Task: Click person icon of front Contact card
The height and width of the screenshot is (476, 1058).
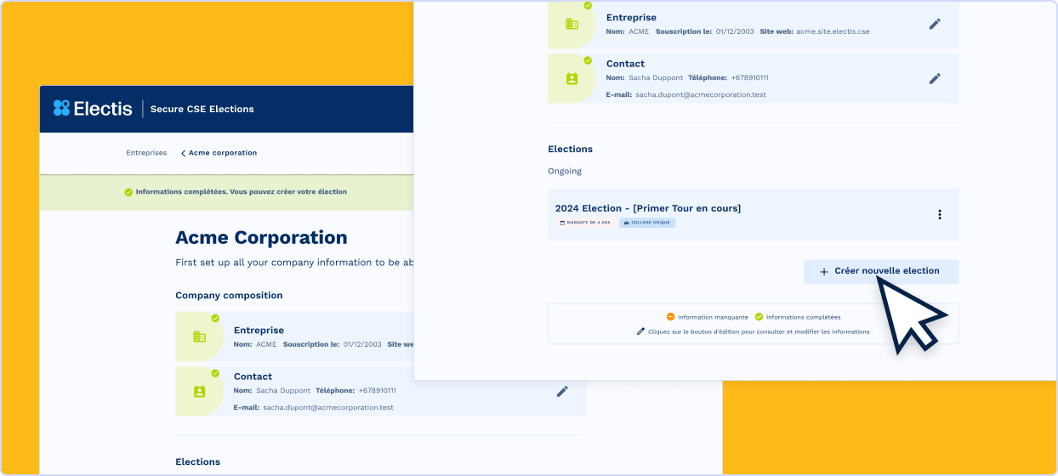Action: 572,78
